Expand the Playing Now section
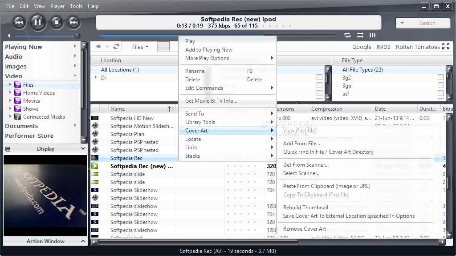Image resolution: width=456 pixels, height=256 pixels. coord(75,46)
